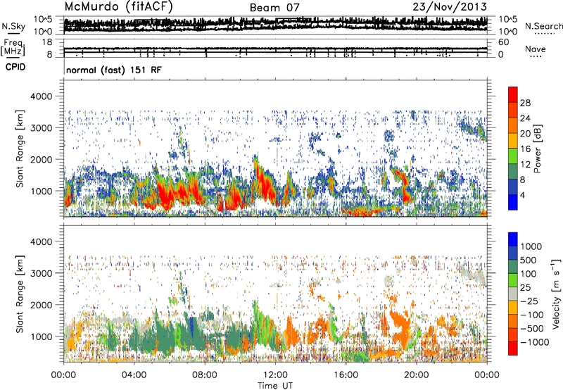Select the "04:00" time tick label
563x390 pixels.
(134, 375)
